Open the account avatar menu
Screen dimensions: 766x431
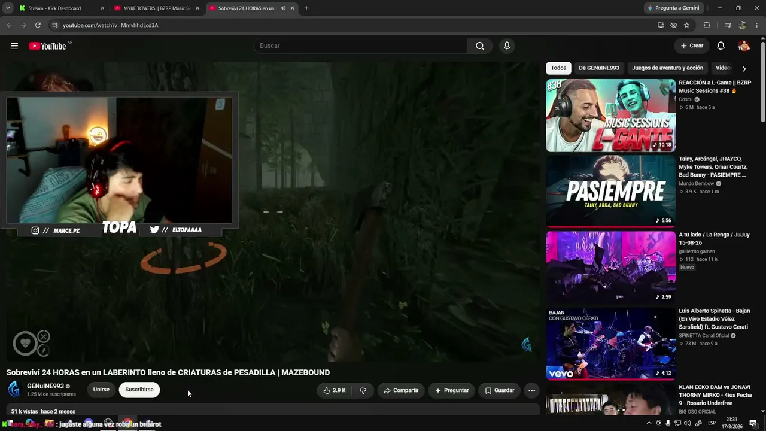(x=744, y=46)
